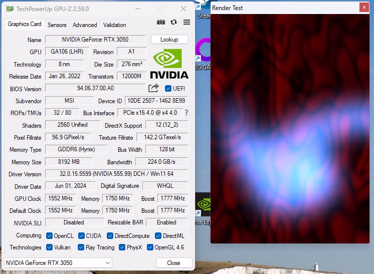The width and height of the screenshot is (374, 274).
Task: Toggle the Ray Tracing checkbox
Action: (81, 247)
